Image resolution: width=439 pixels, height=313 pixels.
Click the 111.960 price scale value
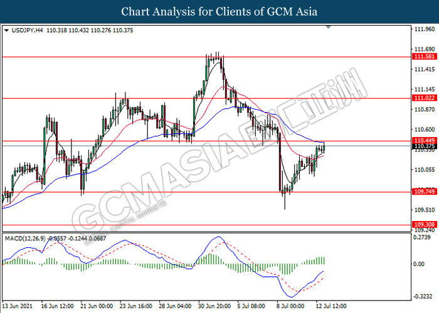[x=425, y=29]
